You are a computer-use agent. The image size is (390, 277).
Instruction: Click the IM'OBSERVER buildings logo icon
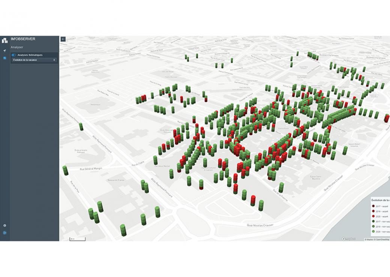coord(5,40)
